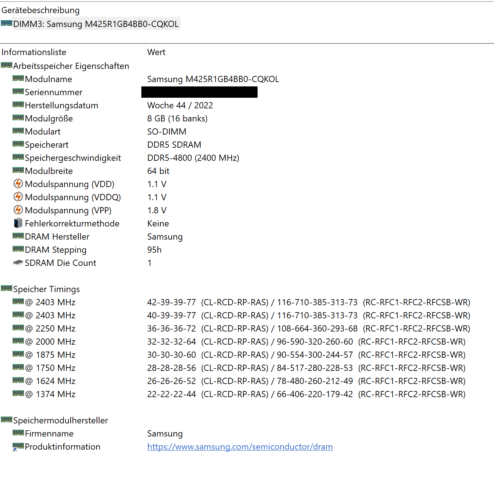
Task: Click the Keine error correction value
Action: (x=158, y=224)
